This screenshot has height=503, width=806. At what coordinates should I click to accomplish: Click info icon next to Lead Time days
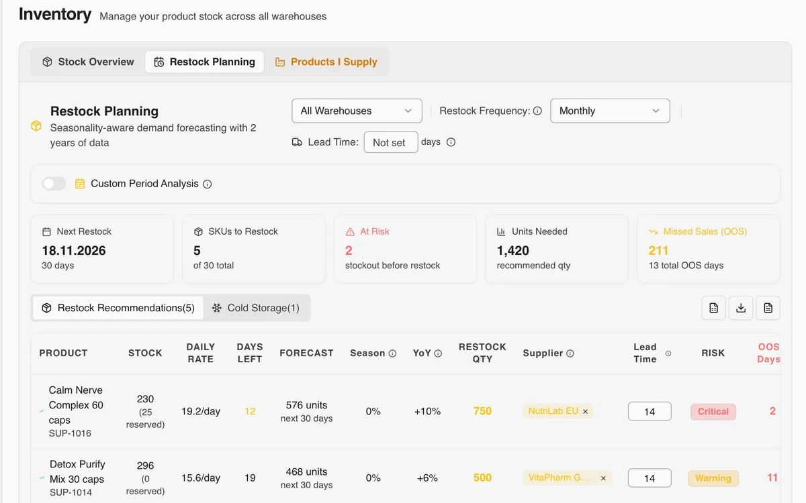coord(451,142)
